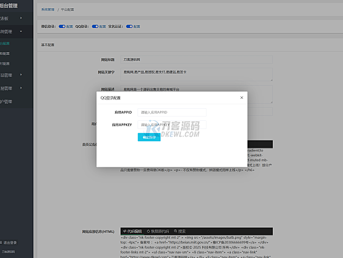Toggle the QQ登录 switch

[95, 26]
